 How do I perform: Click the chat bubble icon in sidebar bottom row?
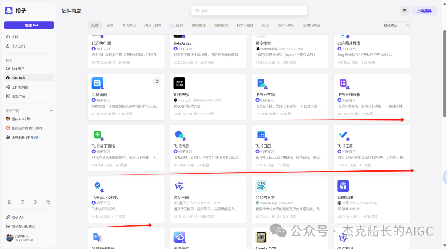(x=35, y=202)
